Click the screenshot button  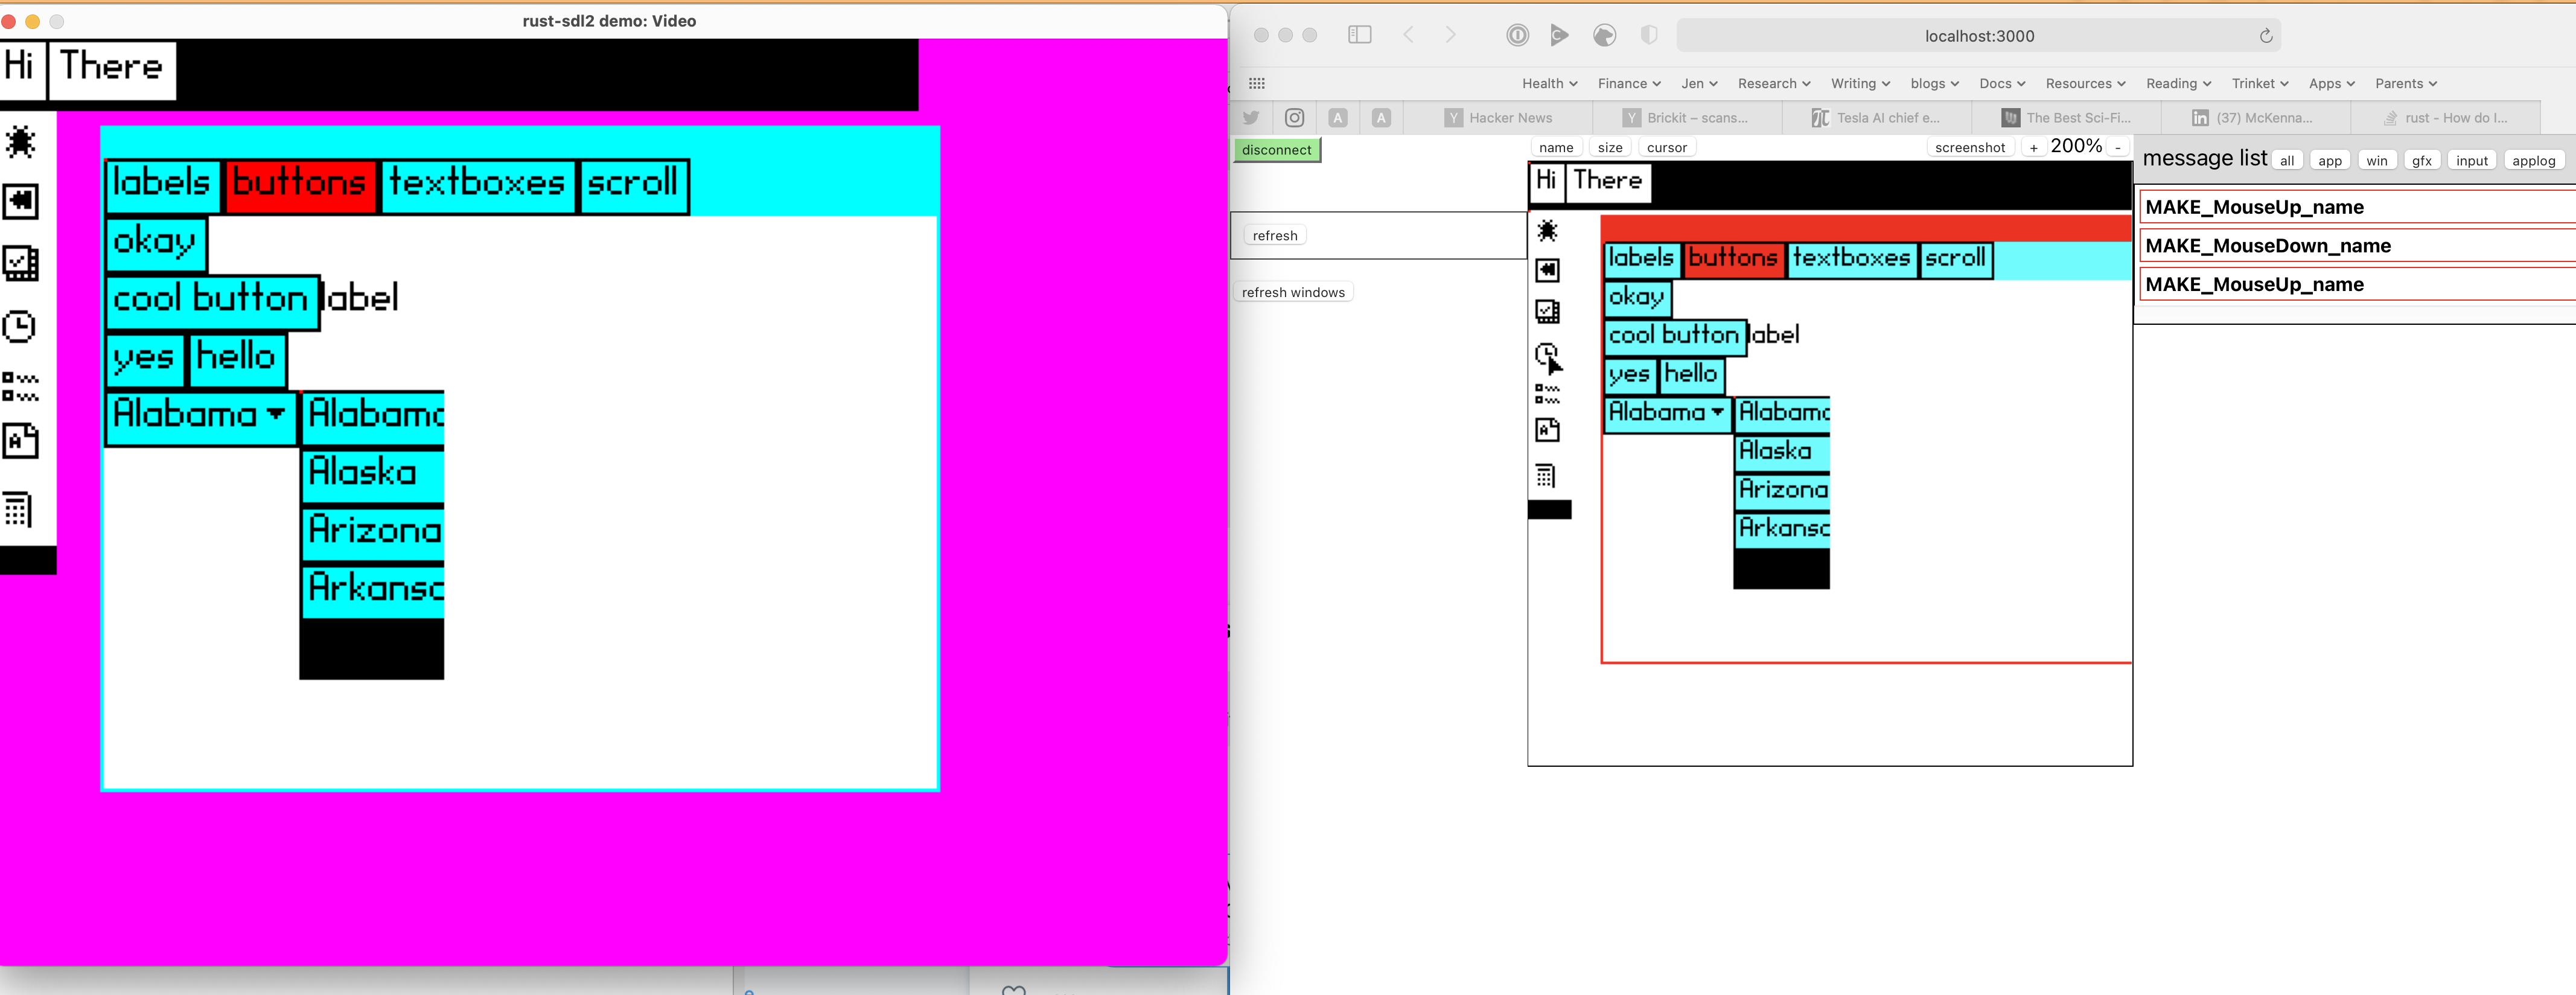[x=1969, y=148]
